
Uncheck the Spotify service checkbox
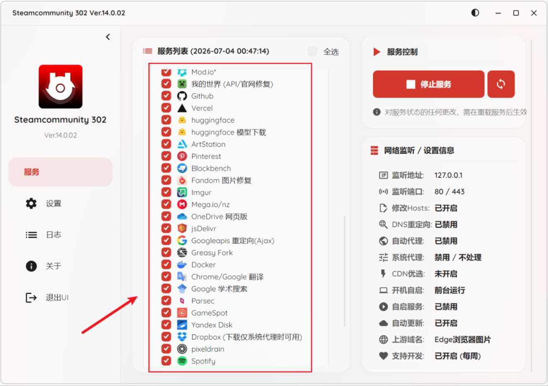[166, 361]
